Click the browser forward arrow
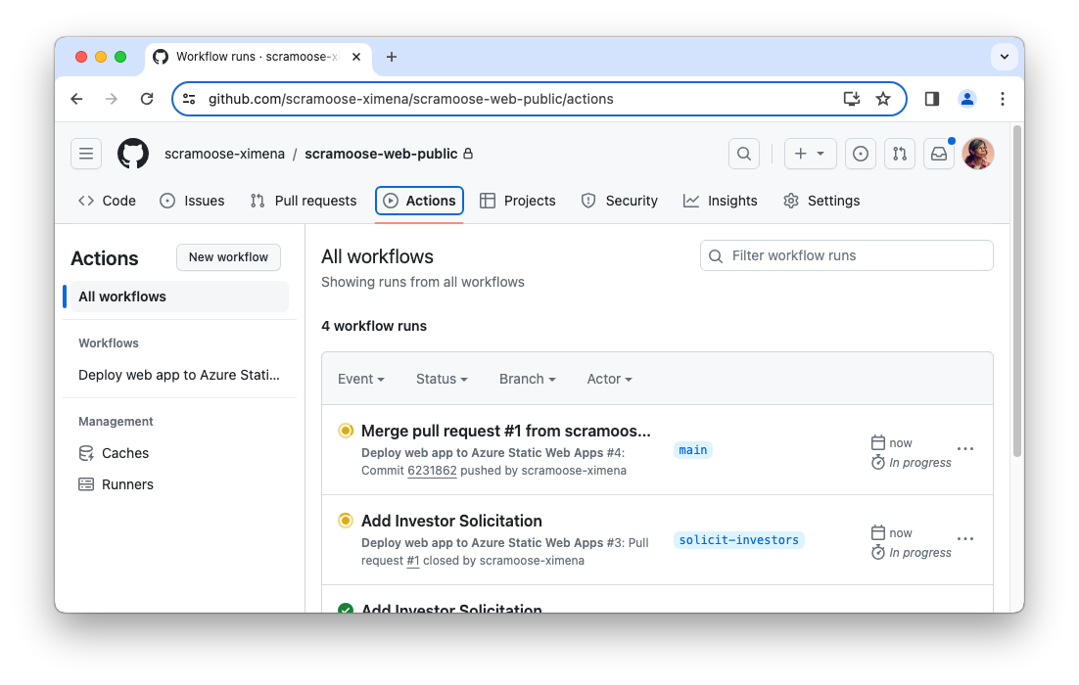 pyautogui.click(x=112, y=99)
